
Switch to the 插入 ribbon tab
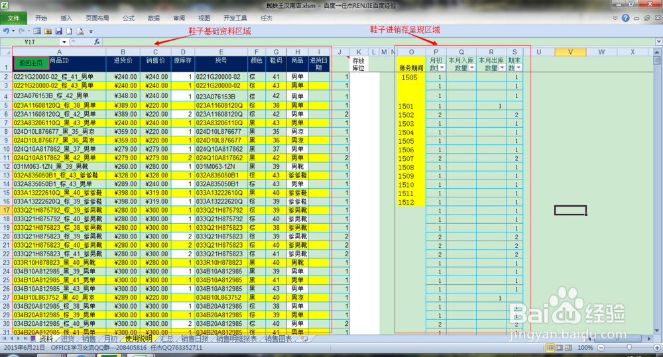[66, 18]
